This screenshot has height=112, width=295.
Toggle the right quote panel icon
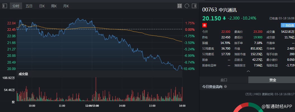[x=194, y=6]
